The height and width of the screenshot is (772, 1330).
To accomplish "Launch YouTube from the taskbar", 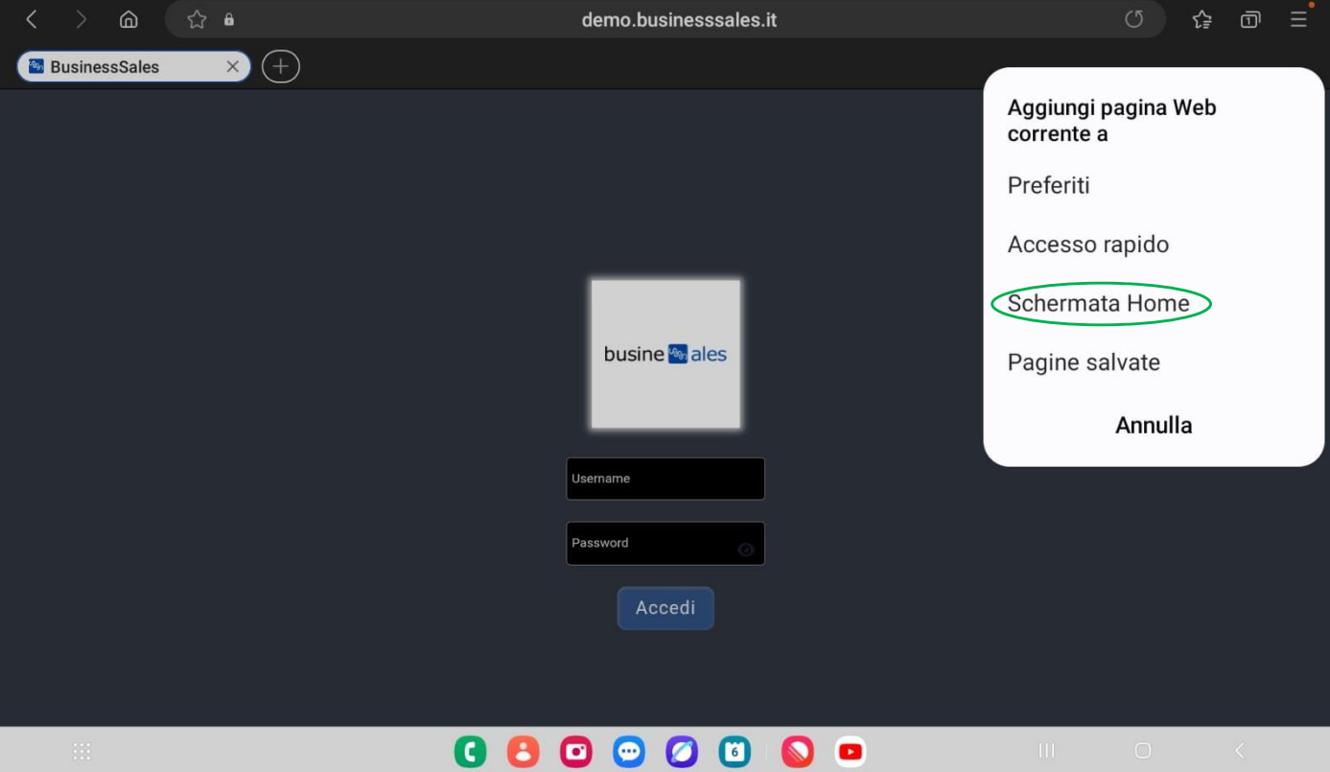I will pyautogui.click(x=850, y=751).
